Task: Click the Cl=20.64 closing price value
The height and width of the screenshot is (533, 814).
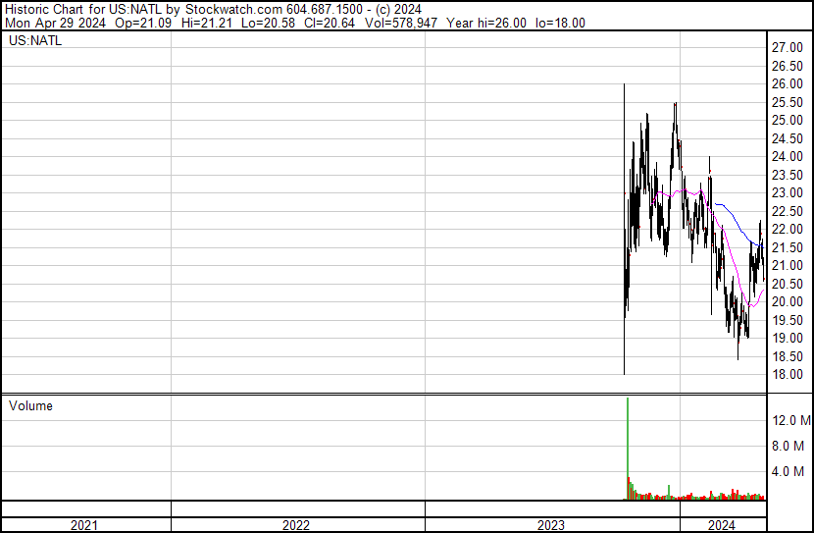Action: click(x=330, y=24)
